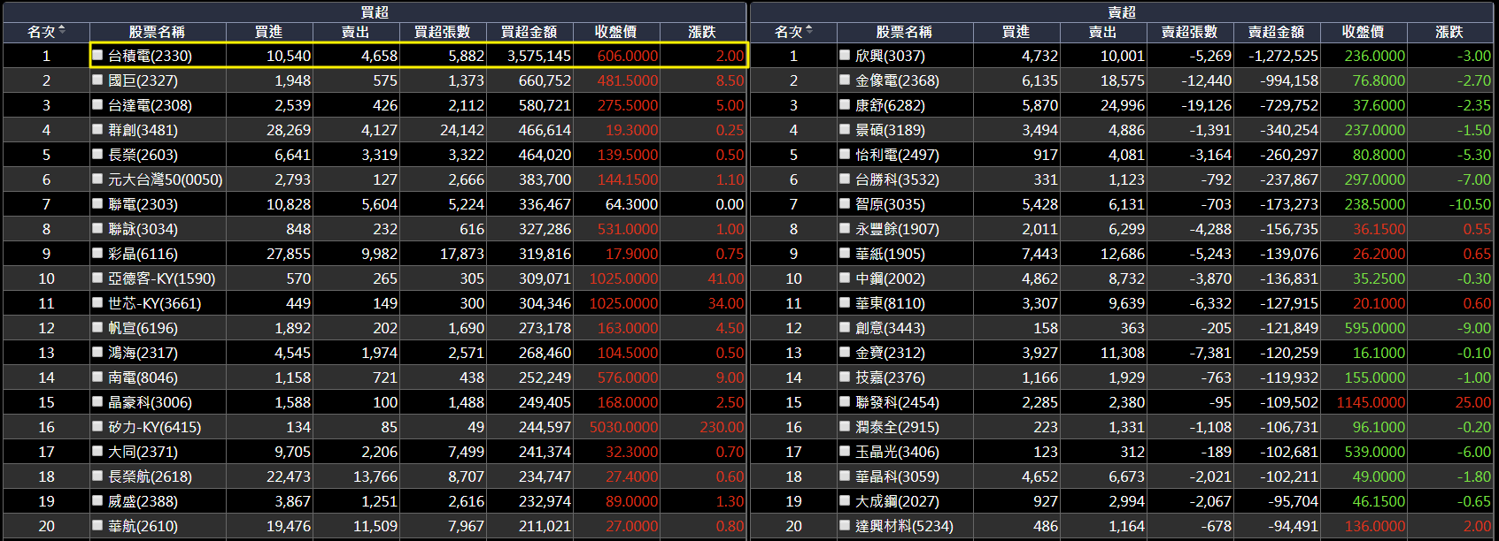Check the 技嘉(2376) row checkbox
This screenshot has width=1499, height=541.
click(x=846, y=377)
